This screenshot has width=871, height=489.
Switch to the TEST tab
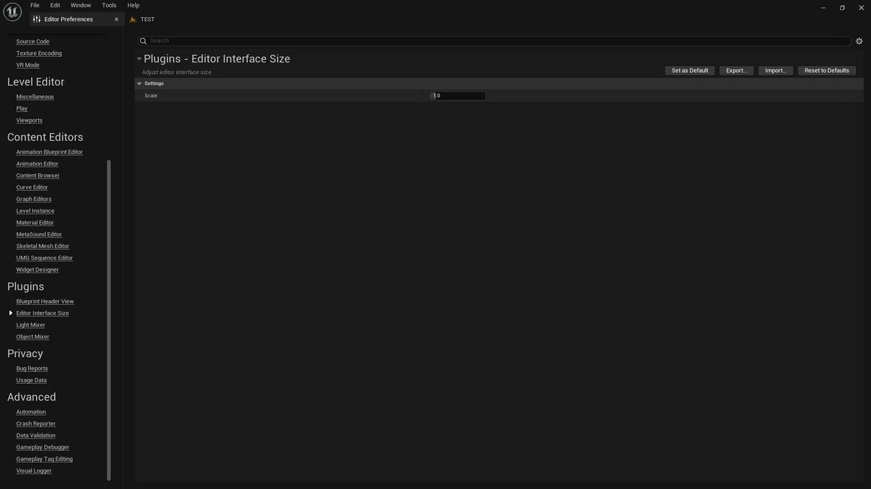coord(147,19)
